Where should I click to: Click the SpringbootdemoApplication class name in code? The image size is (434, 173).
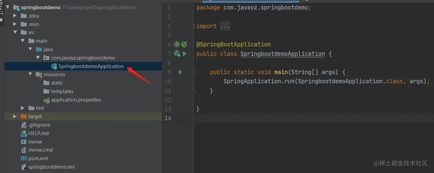pos(283,54)
